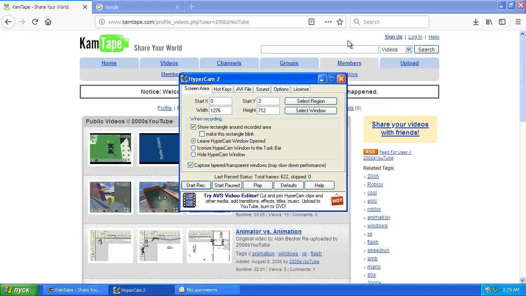Click the film strip icon in AVS ad
The image size is (526, 296).
[x=189, y=200]
